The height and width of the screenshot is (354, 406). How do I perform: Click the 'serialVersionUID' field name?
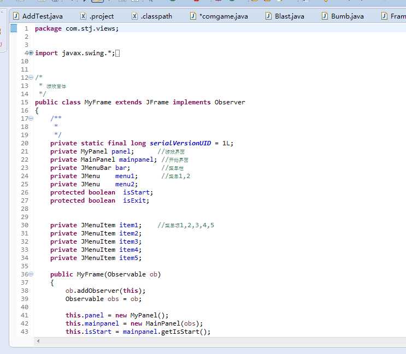point(180,143)
